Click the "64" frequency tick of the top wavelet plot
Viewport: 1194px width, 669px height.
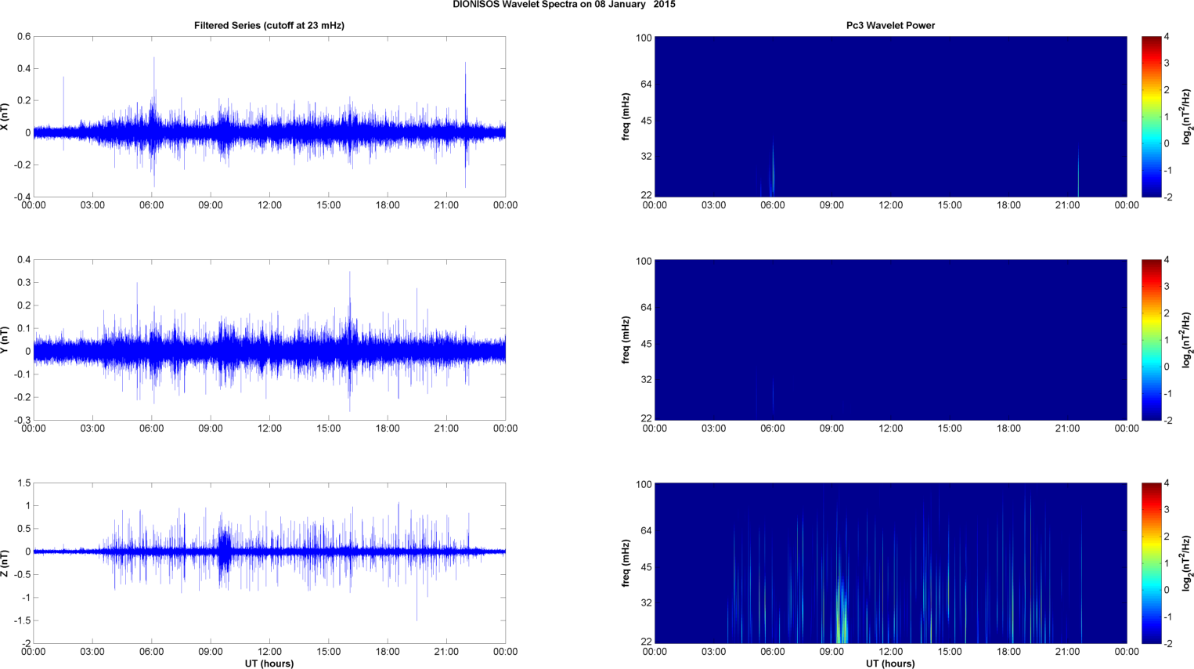(x=647, y=85)
